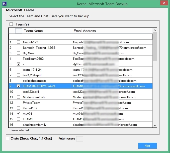The height and width of the screenshot is (153, 170).
Task: Click the Kernel app logo icon
Action: 5,4
